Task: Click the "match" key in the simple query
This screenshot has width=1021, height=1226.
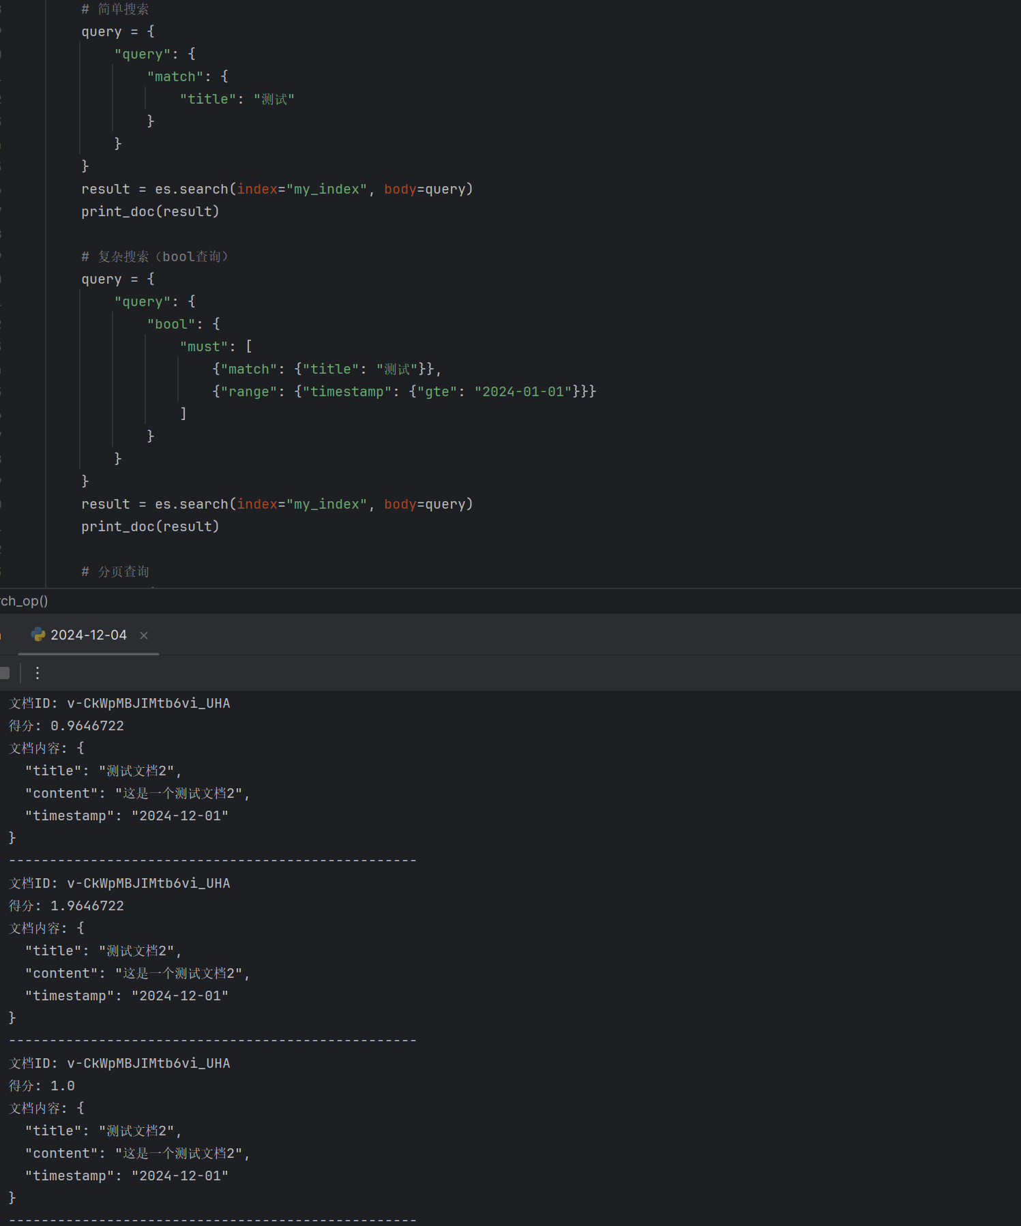Action: coord(175,77)
